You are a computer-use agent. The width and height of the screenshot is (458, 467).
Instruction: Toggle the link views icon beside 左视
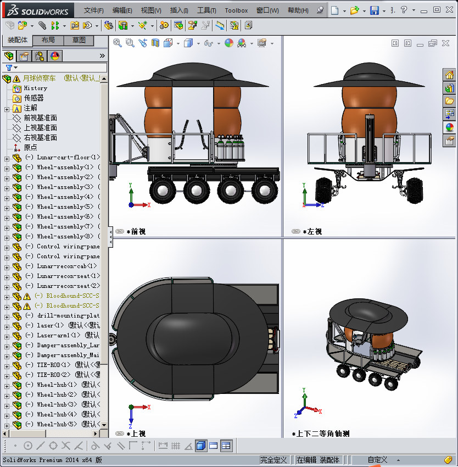(x=296, y=231)
